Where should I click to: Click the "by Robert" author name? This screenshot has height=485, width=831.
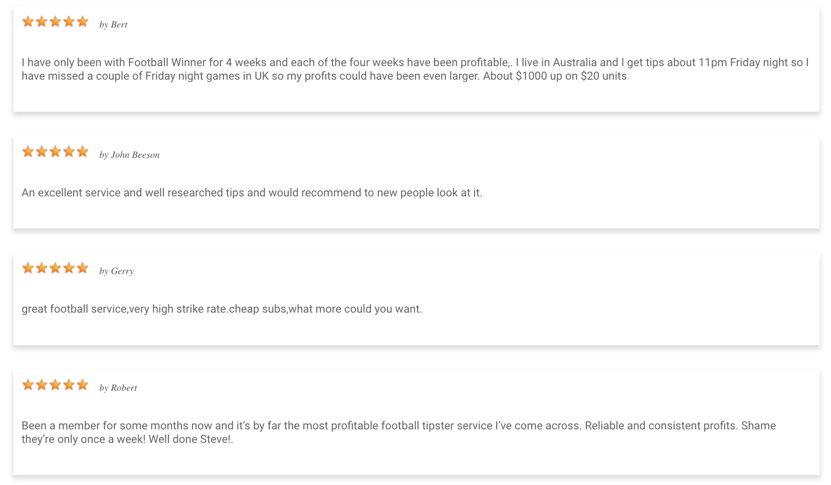118,388
